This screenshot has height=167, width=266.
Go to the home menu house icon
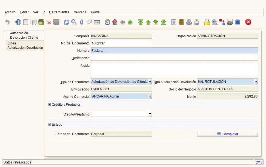(x=115, y=22)
